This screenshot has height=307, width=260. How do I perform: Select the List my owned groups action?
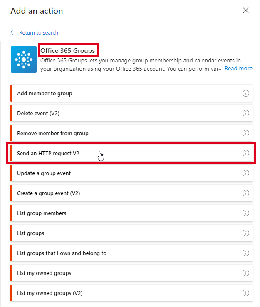(44, 273)
